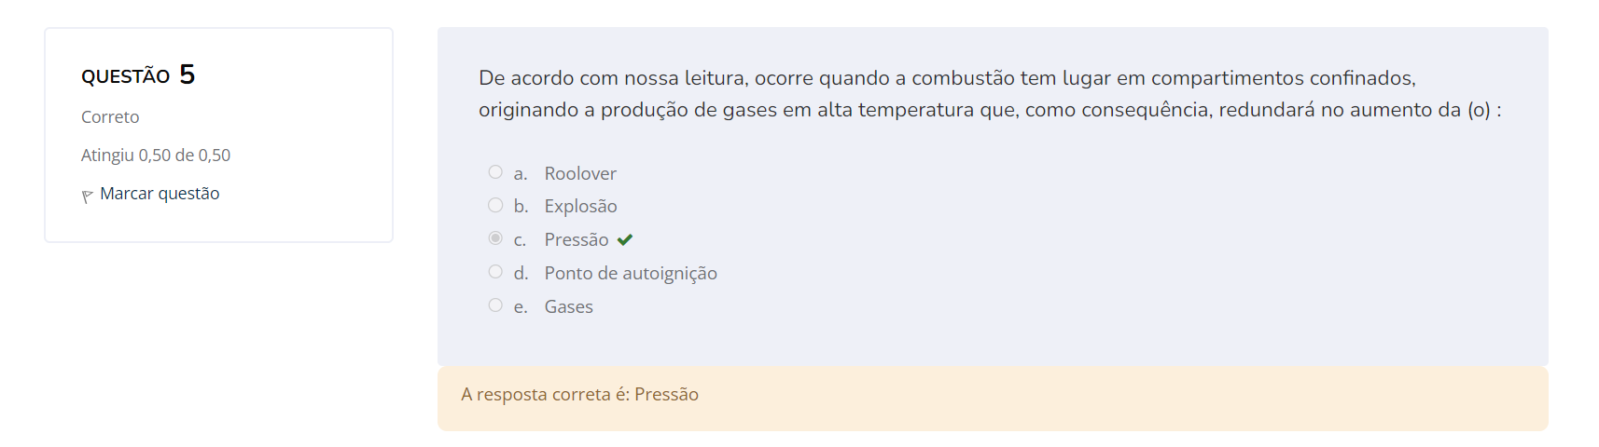Viewport: 1599px width, 447px height.
Task: Click the selected radio button for option c
Action: [495, 238]
